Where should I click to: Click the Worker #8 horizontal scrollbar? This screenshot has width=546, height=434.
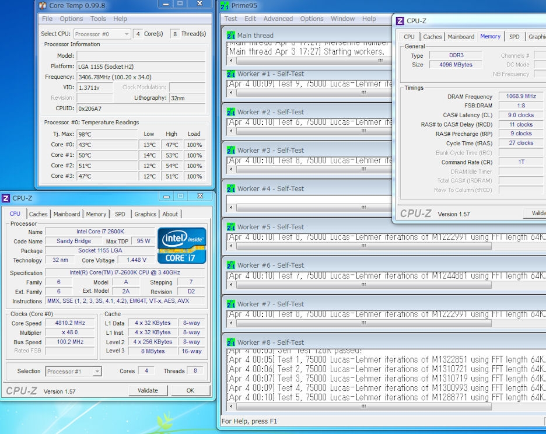(386, 407)
